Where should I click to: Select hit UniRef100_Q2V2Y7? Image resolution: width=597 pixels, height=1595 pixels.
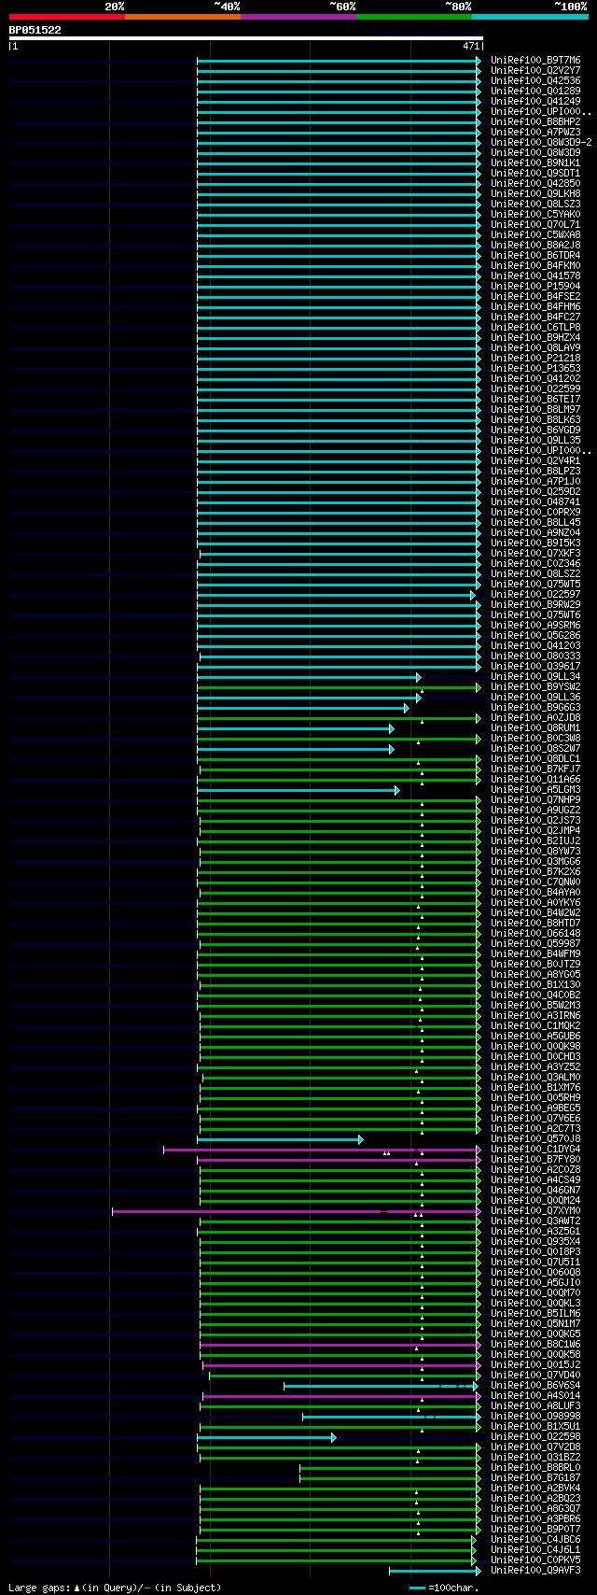pos(535,70)
